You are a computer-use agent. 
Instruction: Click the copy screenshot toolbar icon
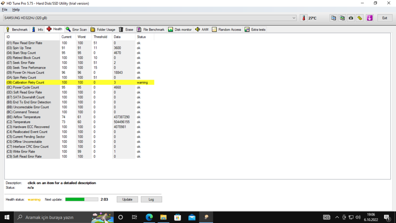[342, 18]
